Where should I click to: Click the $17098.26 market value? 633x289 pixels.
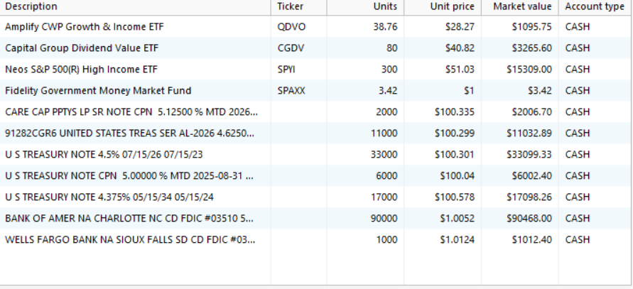tap(529, 197)
